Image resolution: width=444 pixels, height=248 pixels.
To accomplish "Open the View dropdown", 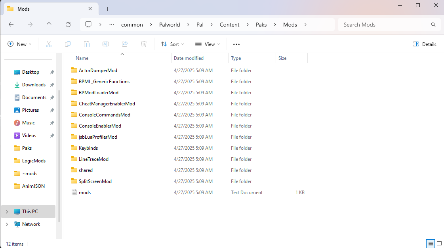I will click(208, 44).
